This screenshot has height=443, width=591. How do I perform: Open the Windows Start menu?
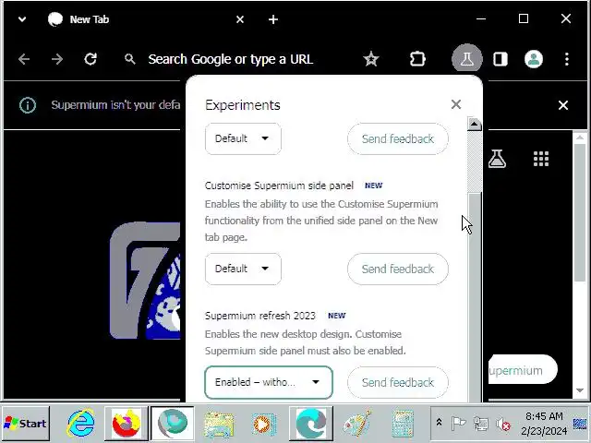[25, 424]
